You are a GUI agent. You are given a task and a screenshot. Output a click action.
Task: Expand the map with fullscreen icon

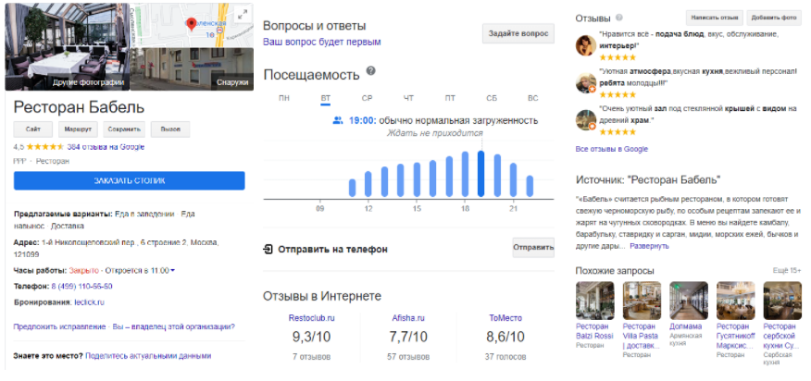tap(242, 16)
